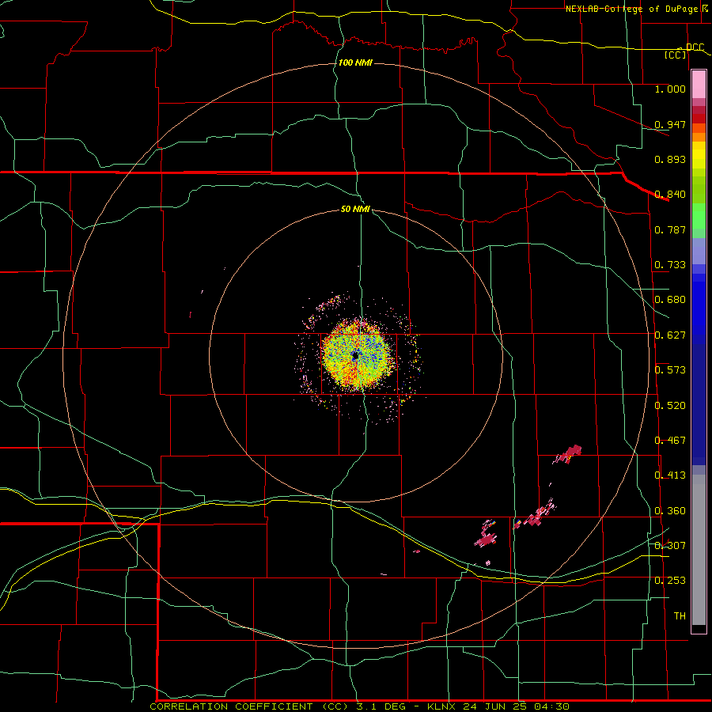Viewport: 712px width, 712px height.
Task: Select the 0.307 scale value
Action: tap(670, 546)
